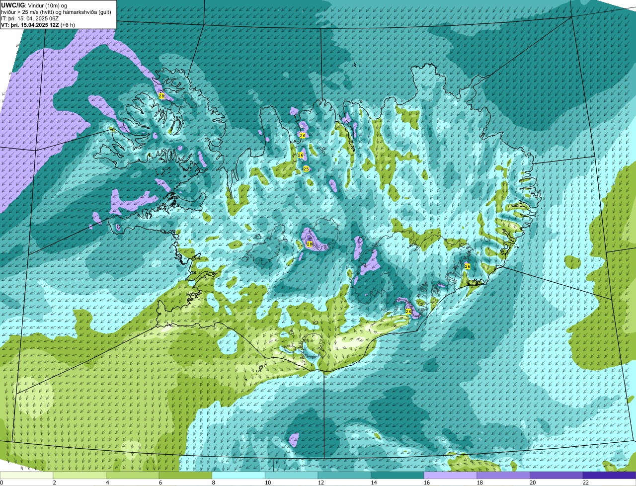Image resolution: width=636 pixels, height=486 pixels.
Task: Click the legend scale label "16"
Action: [x=426, y=483]
